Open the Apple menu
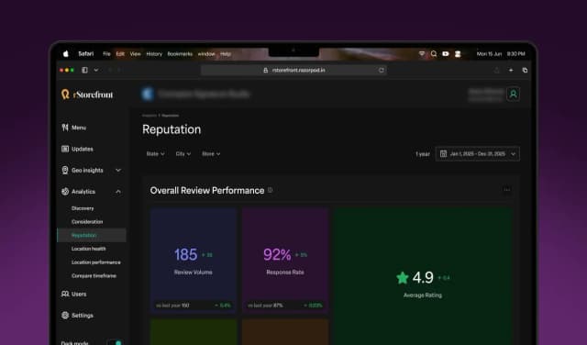The image size is (587, 345). (66, 54)
